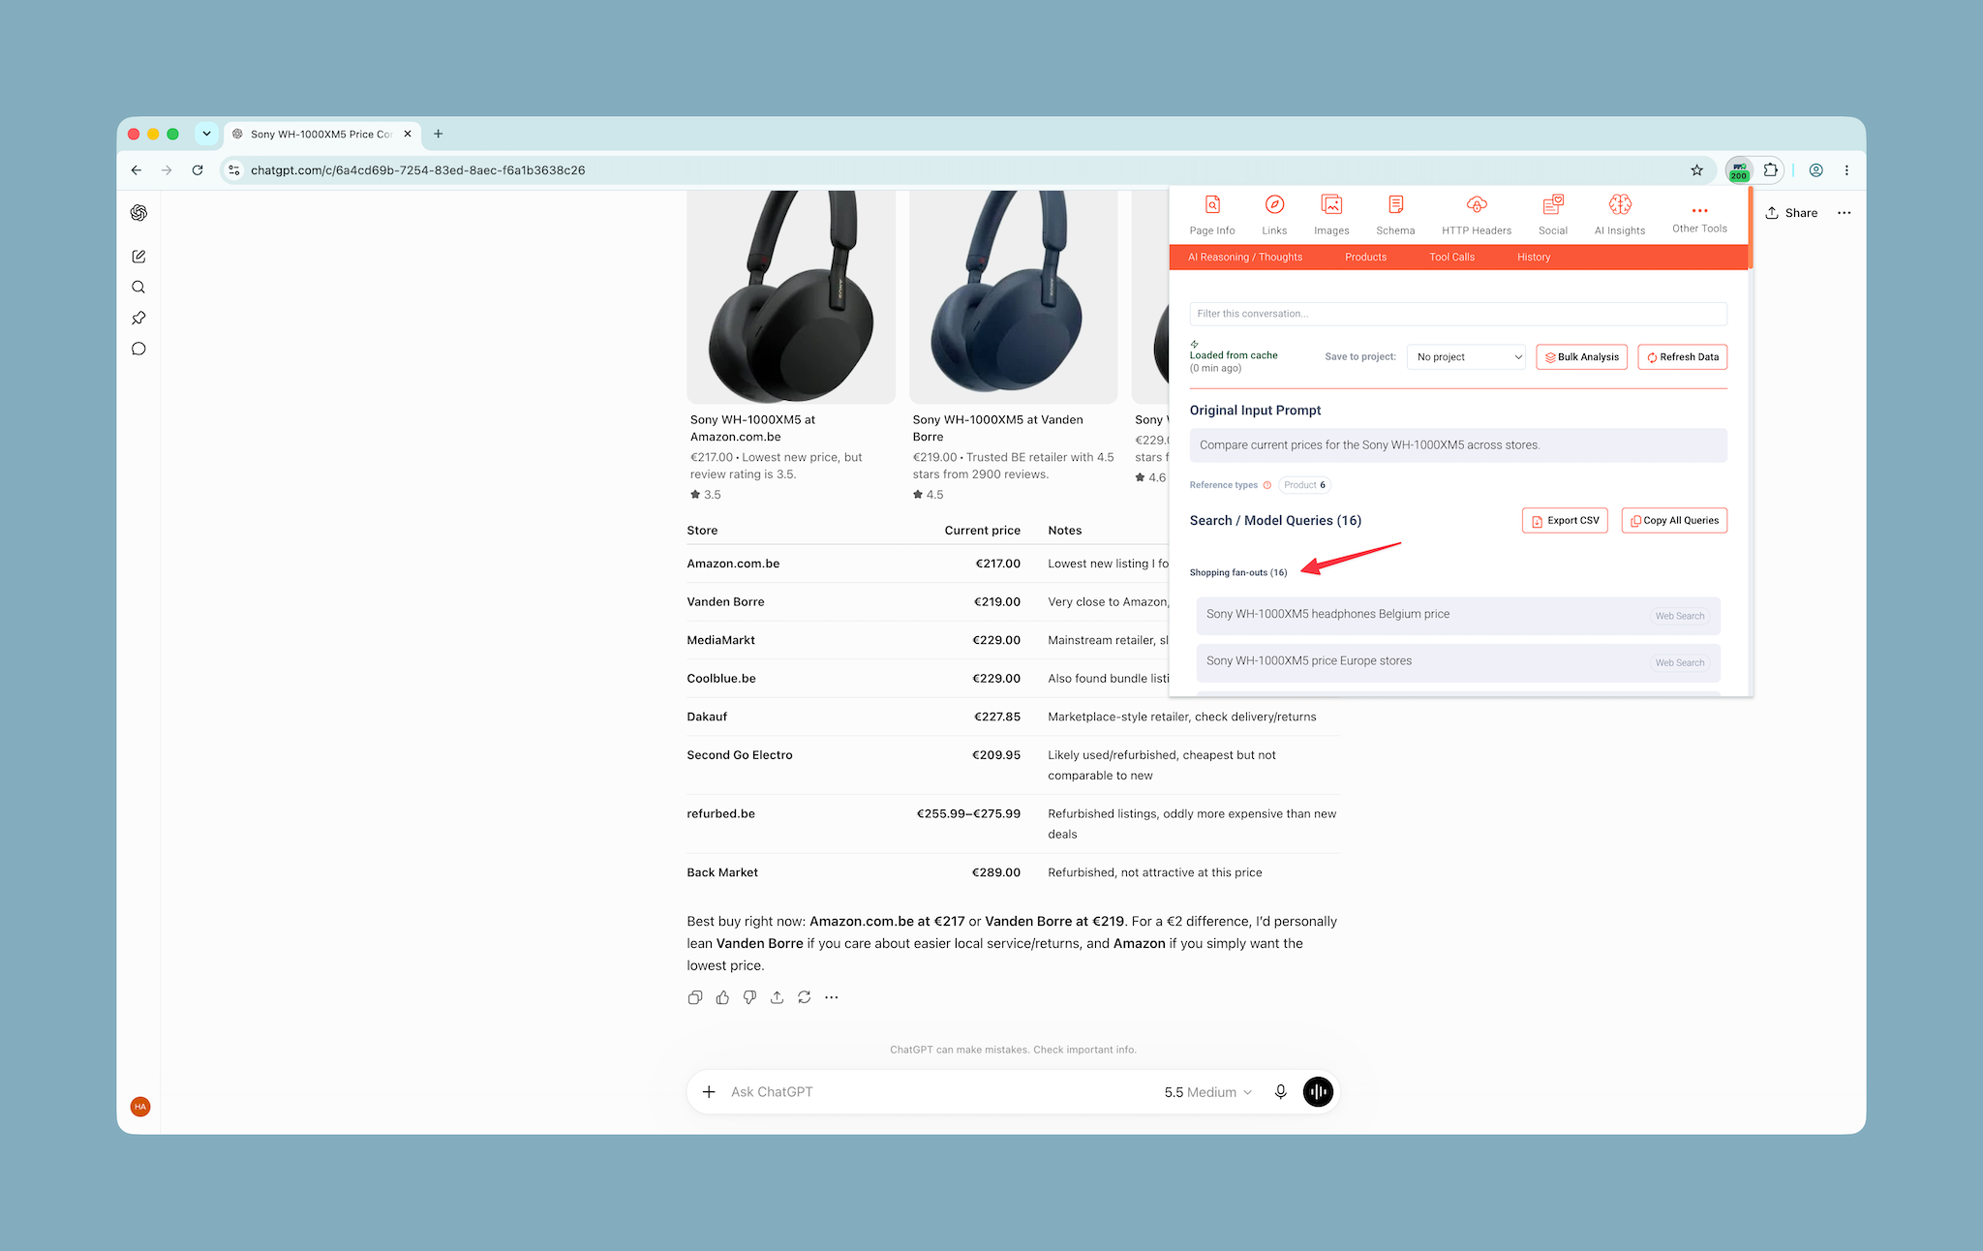The width and height of the screenshot is (1983, 1251).
Task: Regenerate the ChatGPT response
Action: (804, 997)
